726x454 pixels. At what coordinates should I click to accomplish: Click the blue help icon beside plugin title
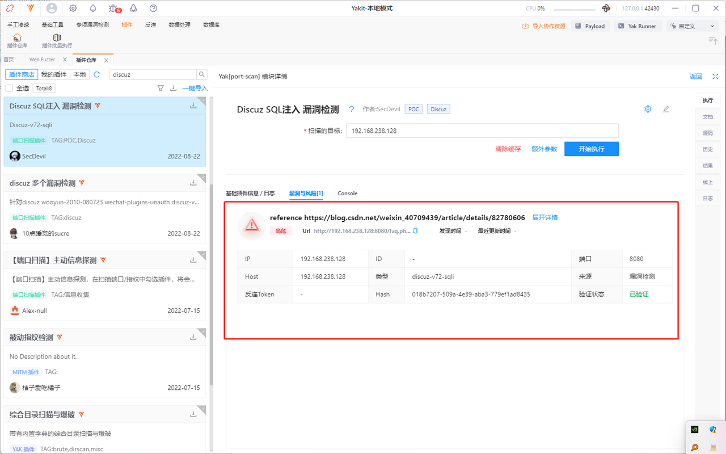click(x=352, y=110)
